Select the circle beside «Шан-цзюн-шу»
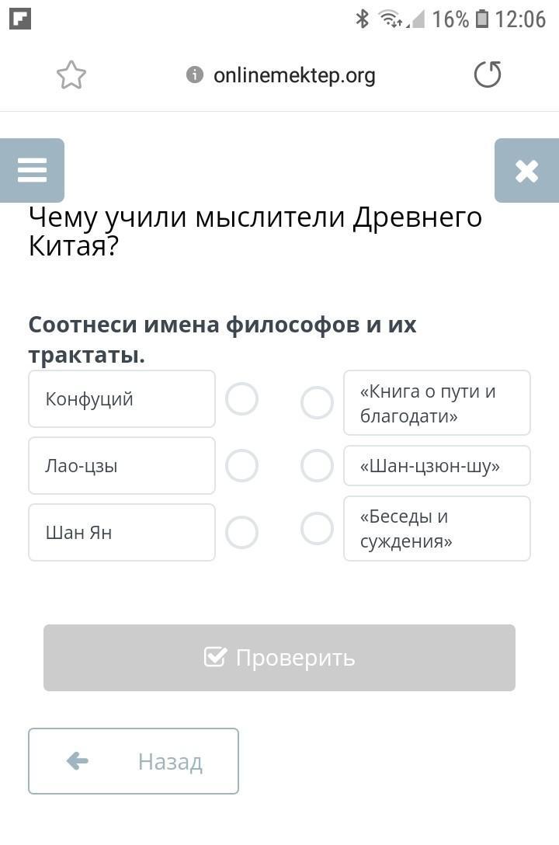 318,466
